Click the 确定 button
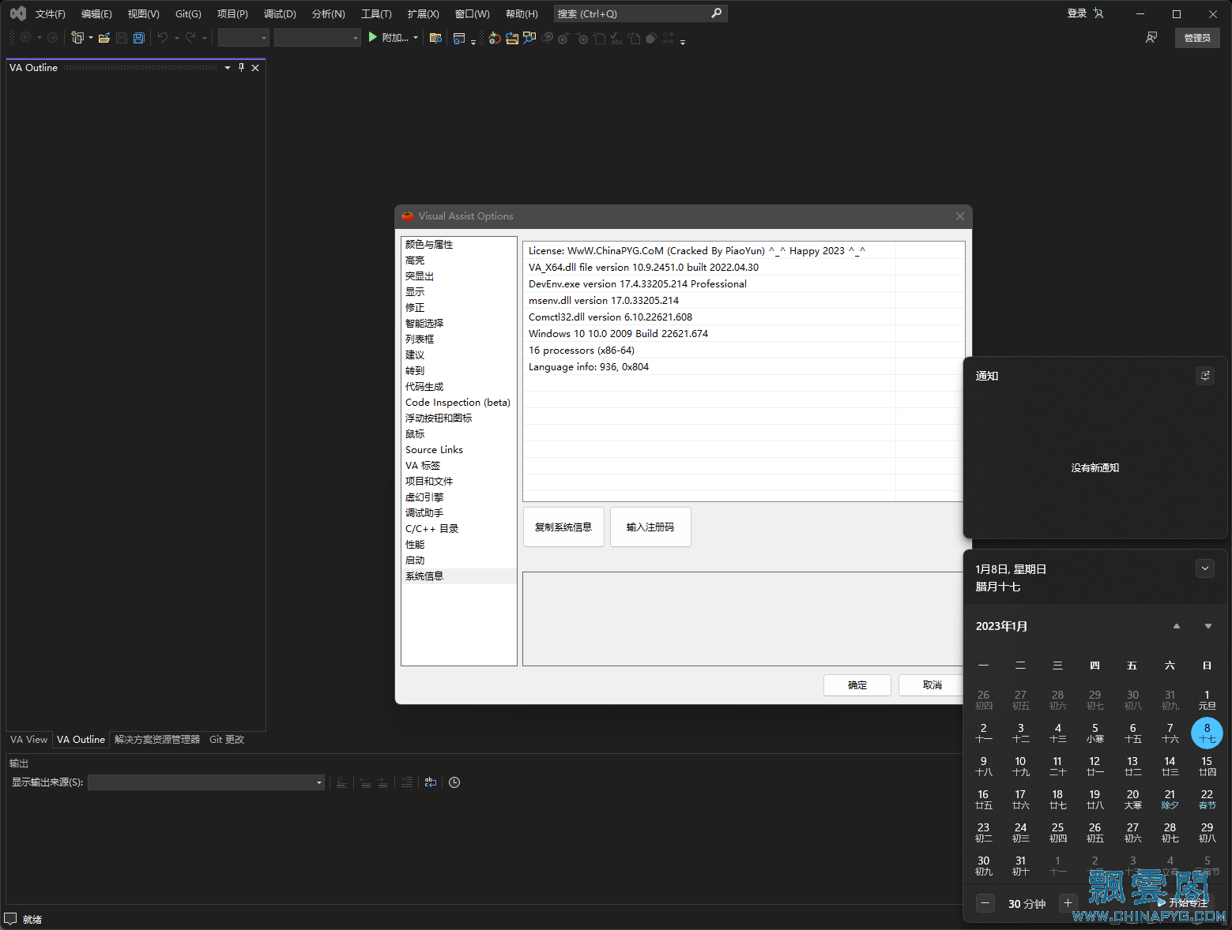Image resolution: width=1232 pixels, height=930 pixels. tap(857, 685)
